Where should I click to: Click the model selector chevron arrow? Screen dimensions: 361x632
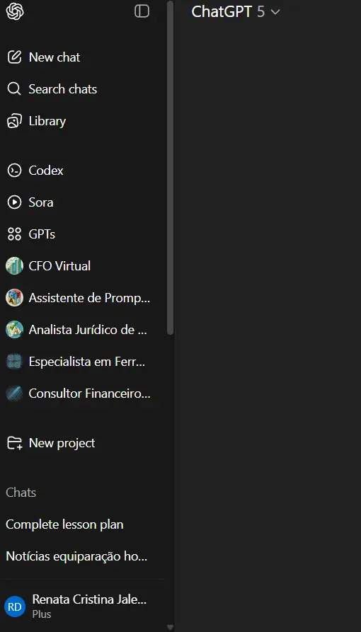275,12
